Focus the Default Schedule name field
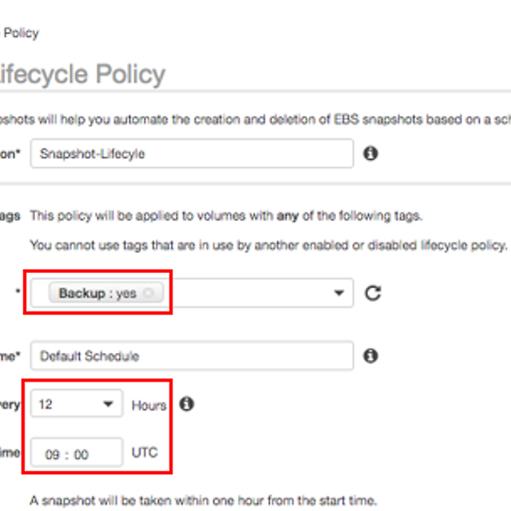Screen dimensions: 511x511 coord(192,356)
